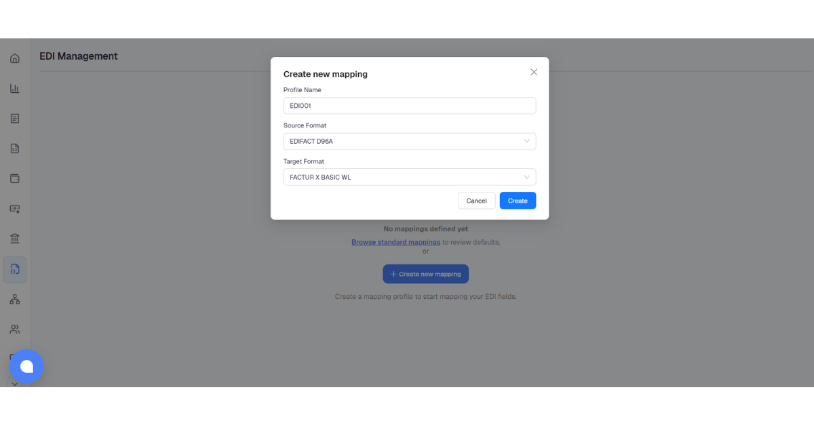The image size is (814, 425).
Task: Open the wallet icon in sidebar
Action: point(15,178)
